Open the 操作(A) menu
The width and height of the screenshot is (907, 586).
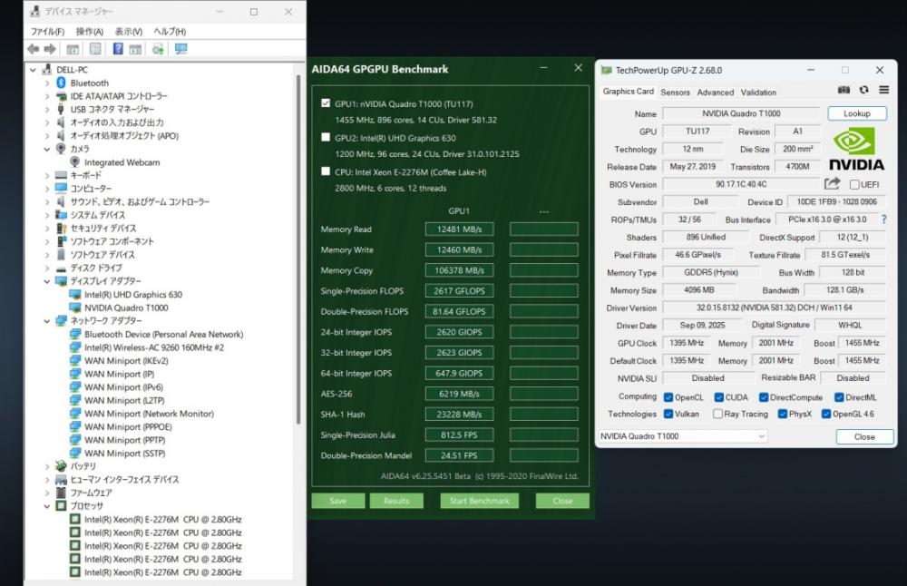(89, 31)
